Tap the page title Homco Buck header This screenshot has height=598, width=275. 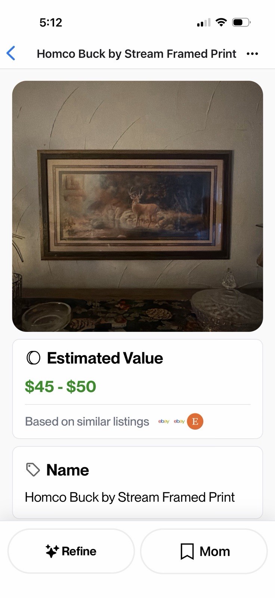pos(136,54)
